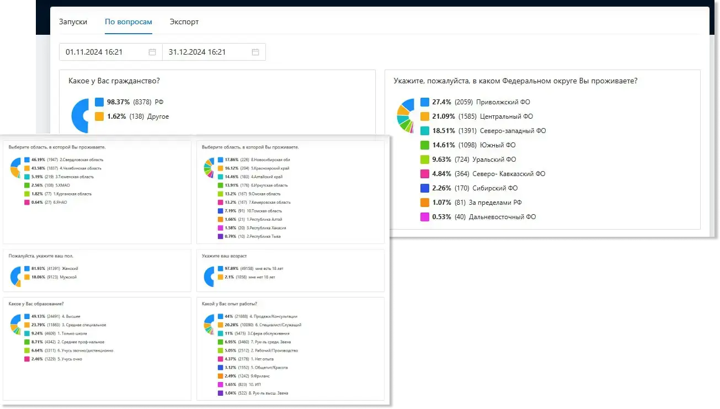
Task: Click the Женский legend entry
Action: tap(51, 268)
